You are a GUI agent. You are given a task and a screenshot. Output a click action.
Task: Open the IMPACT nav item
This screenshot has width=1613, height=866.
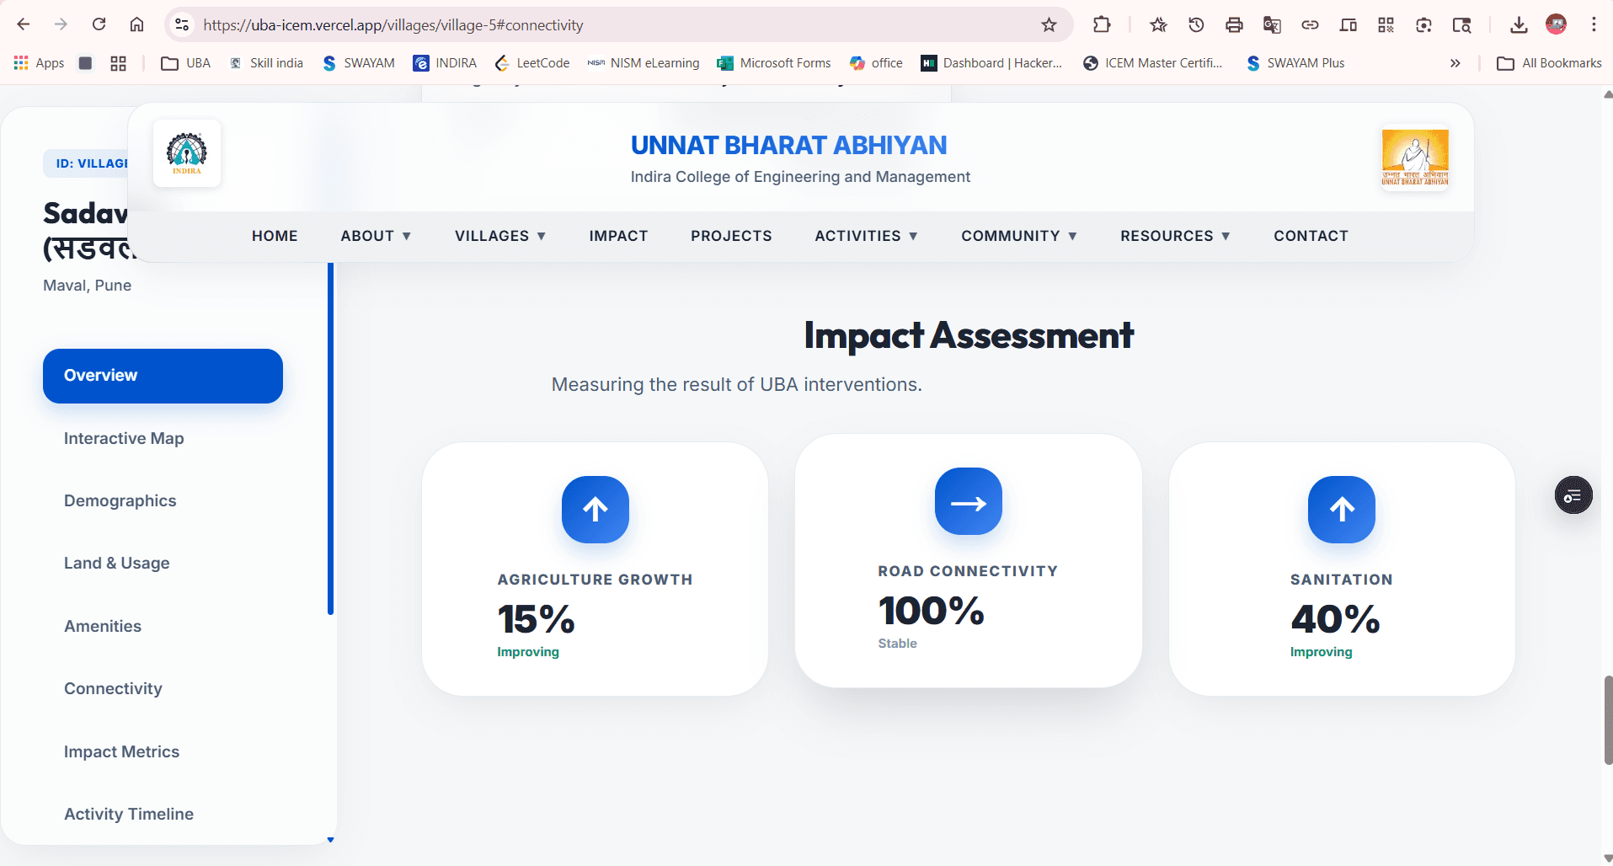(x=618, y=236)
